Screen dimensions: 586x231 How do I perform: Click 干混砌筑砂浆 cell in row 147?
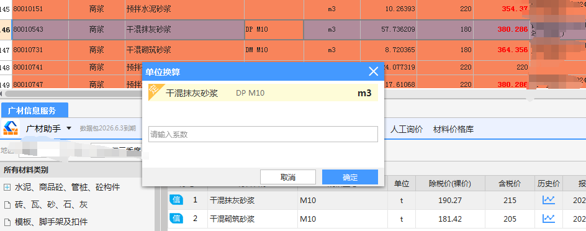pos(185,50)
